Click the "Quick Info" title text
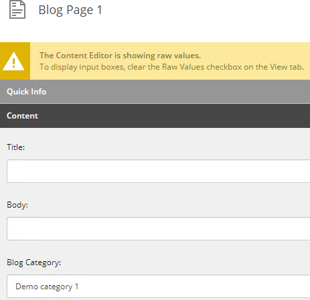The image size is (310, 300). pyautogui.click(x=27, y=92)
